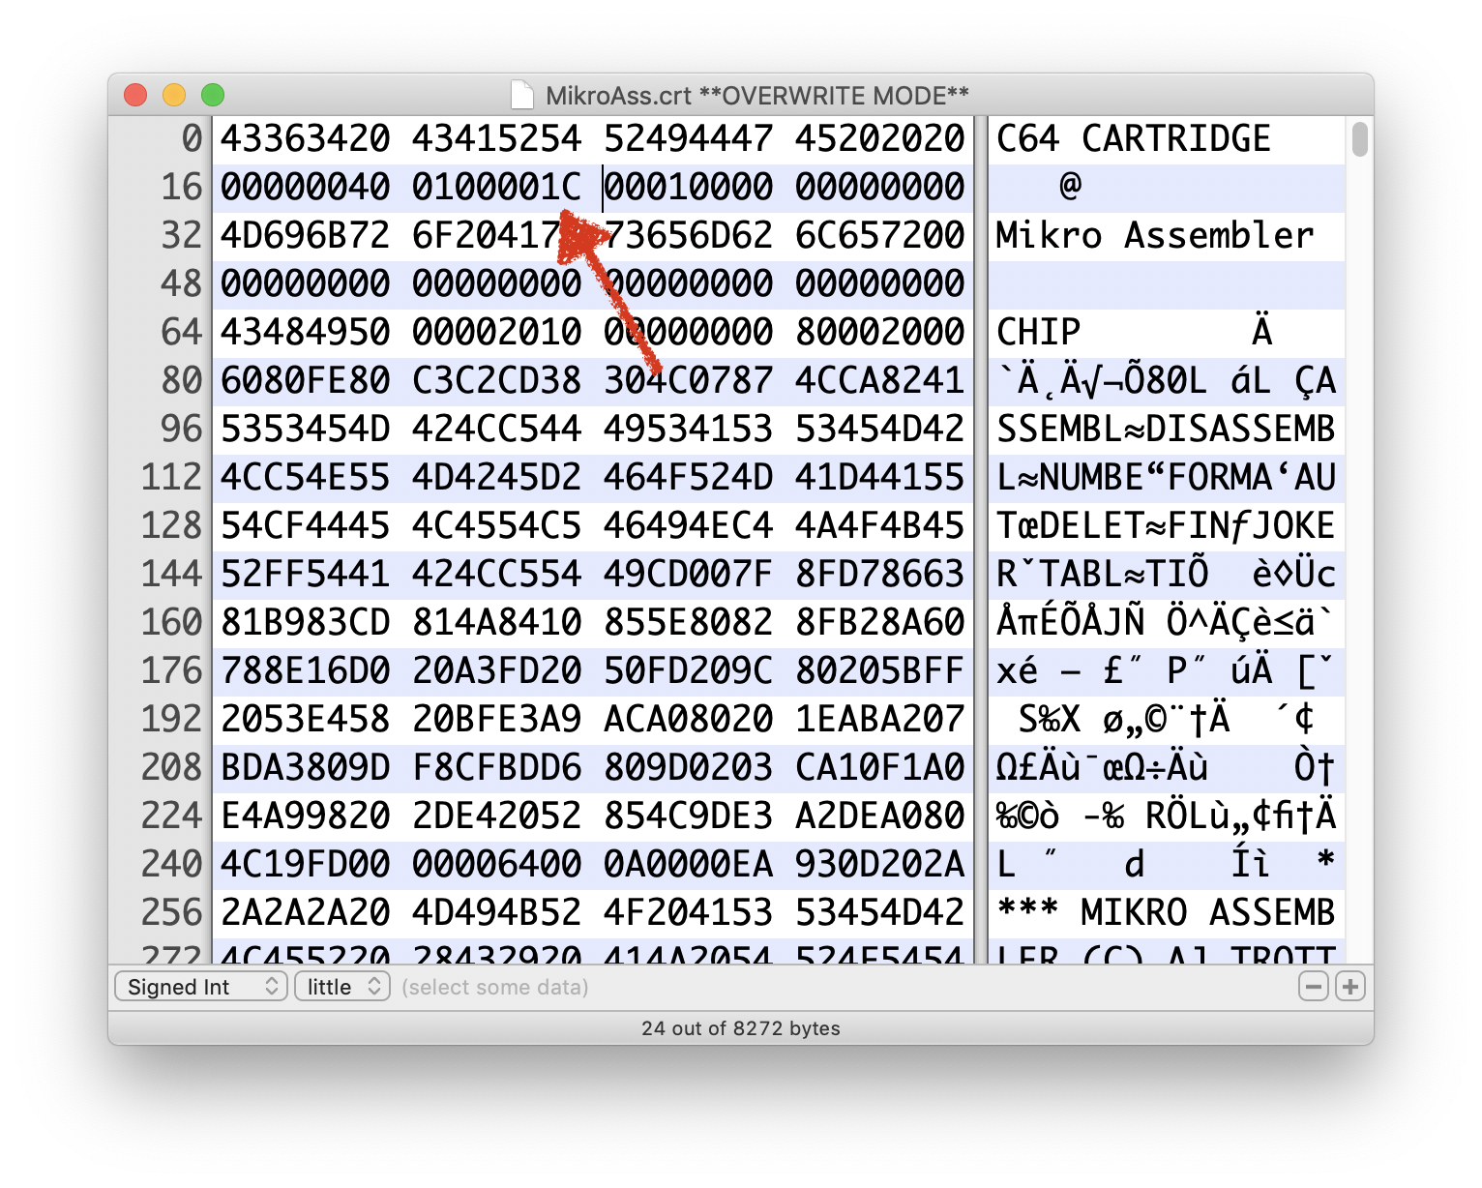This screenshot has height=1188, width=1482.
Task: Click hex group ACA08020 in row 192
Action: pyautogui.click(x=689, y=719)
